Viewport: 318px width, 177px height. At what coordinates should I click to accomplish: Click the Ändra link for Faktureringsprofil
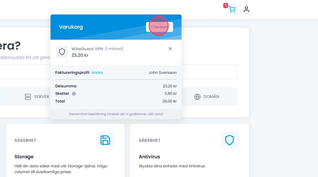coord(97,73)
